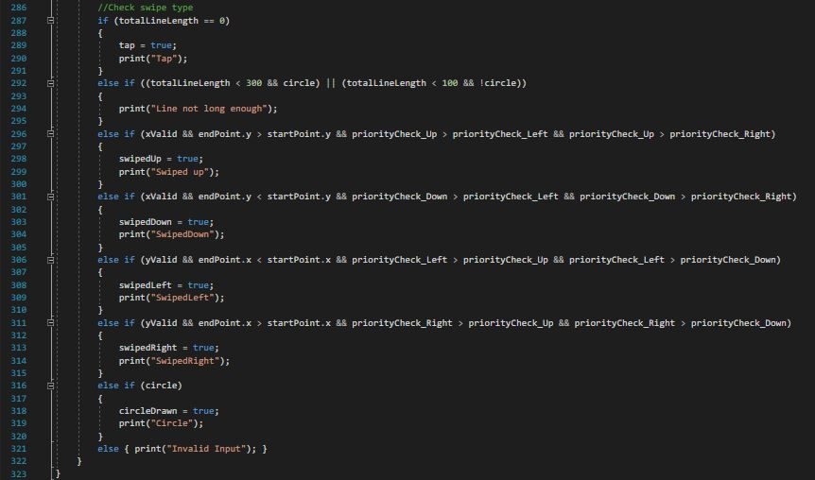Screen dimensions: 815x480
Task: Collapse the swiped left block at line 306
Action: pos(50,260)
